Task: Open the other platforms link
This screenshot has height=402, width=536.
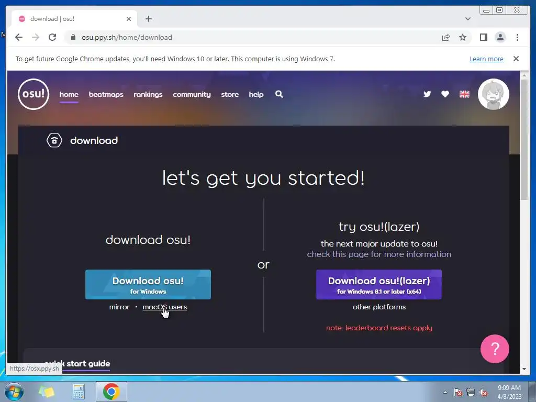Action: point(379,307)
